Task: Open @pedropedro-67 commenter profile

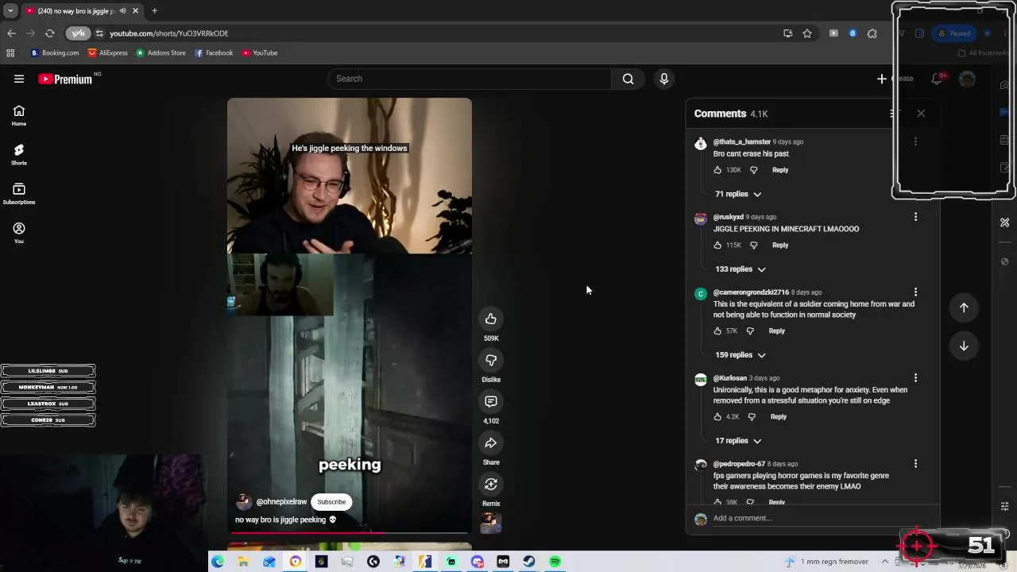Action: coord(739,464)
